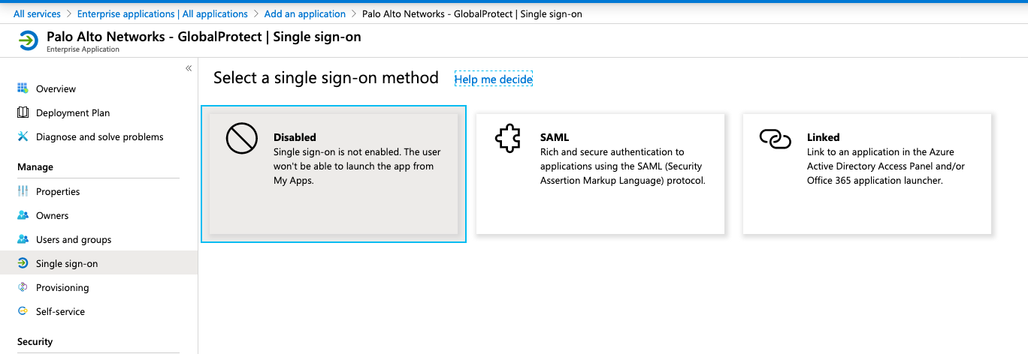Click the Users and groups icon
The image size is (1028, 354).
(x=23, y=239)
